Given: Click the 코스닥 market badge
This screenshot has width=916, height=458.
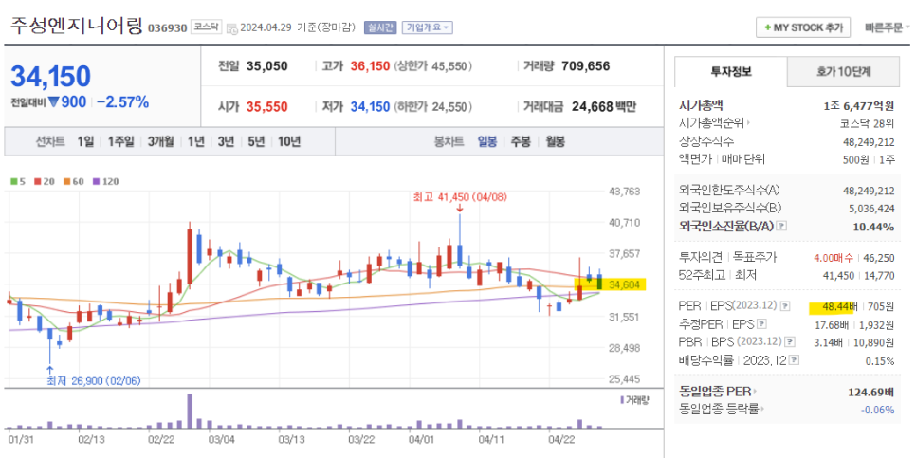Looking at the screenshot, I should click(207, 27).
